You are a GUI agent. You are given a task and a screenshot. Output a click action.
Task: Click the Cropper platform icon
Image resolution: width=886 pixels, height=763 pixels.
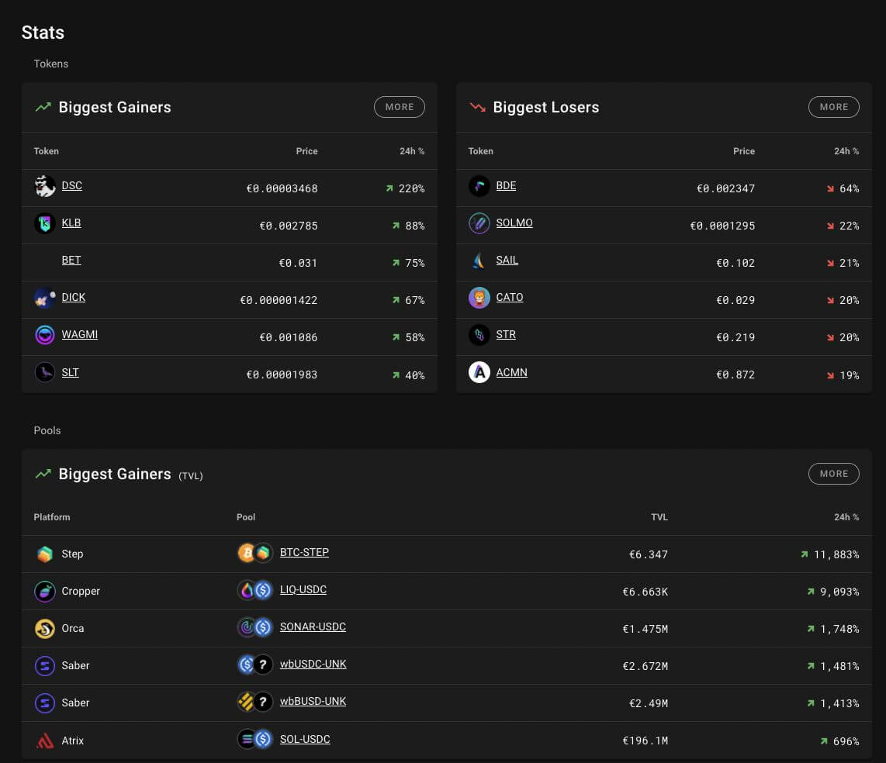45,591
